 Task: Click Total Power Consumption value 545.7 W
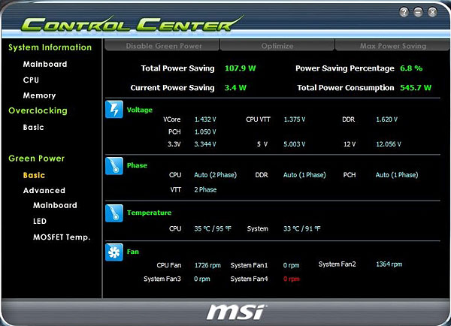point(416,88)
